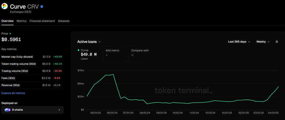Click the Revenue (30d) label
The image size is (285, 120).
[x=10, y=85]
